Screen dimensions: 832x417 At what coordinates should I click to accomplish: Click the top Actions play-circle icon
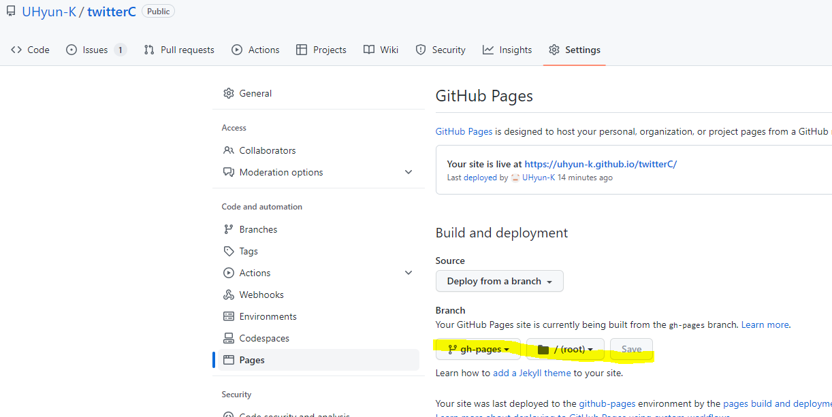click(237, 50)
